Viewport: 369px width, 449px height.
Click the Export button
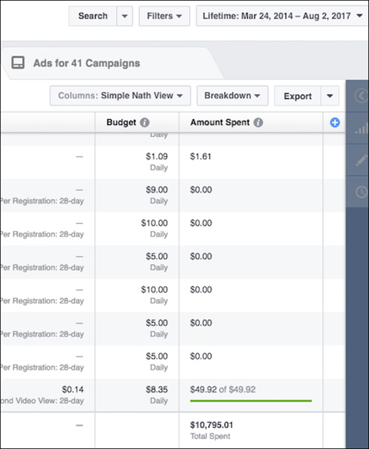[x=298, y=96]
